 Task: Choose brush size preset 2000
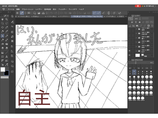(143, 99)
